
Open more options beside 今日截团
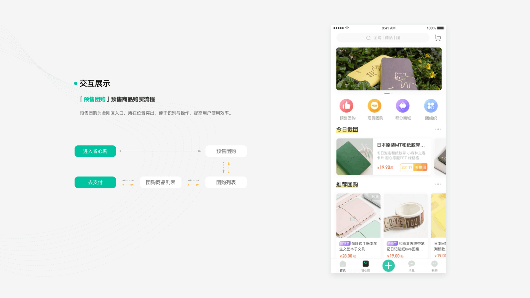pos(438,129)
